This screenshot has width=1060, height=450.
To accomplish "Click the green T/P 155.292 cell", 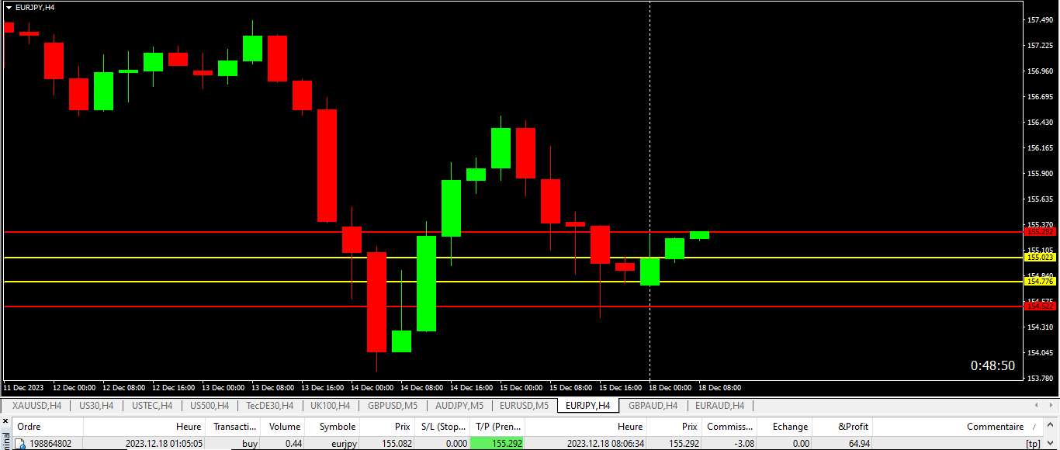I will pos(497,444).
